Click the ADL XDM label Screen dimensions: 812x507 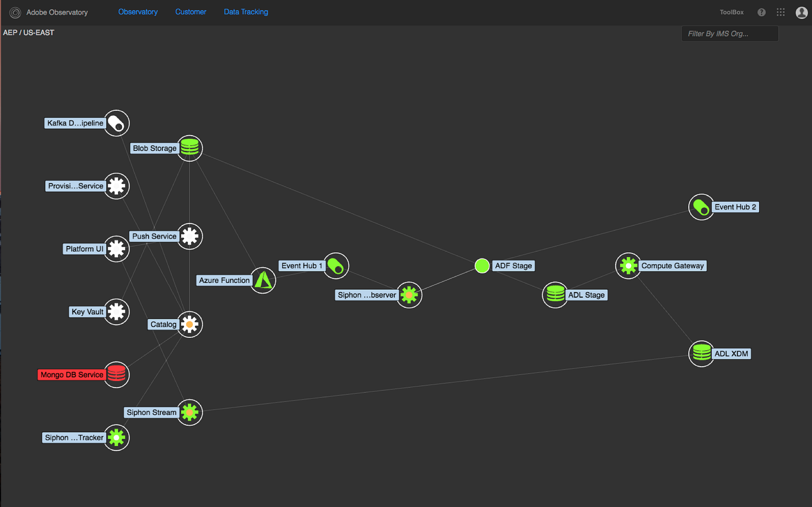731,354
